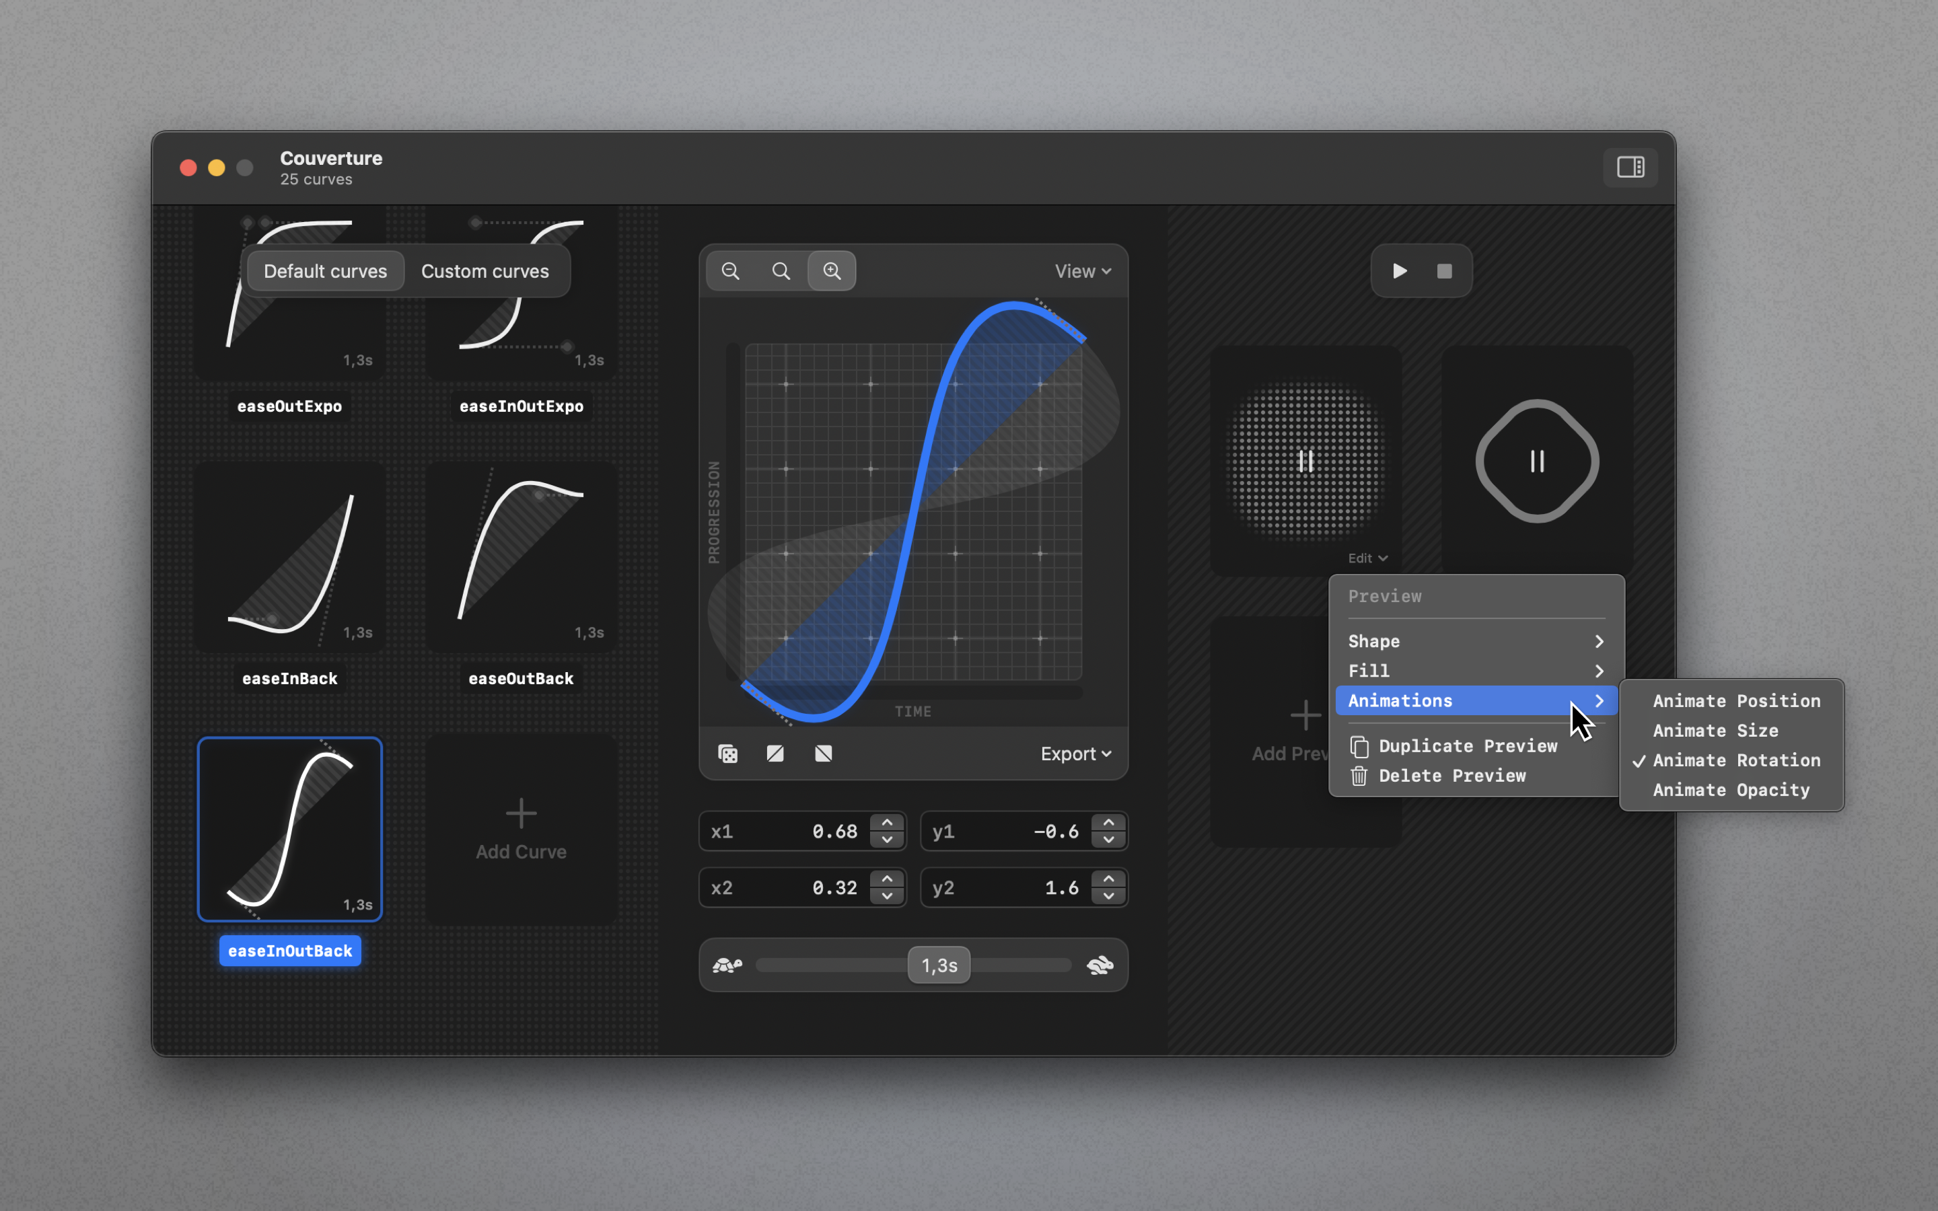Click the stop playback icon

tap(1444, 270)
